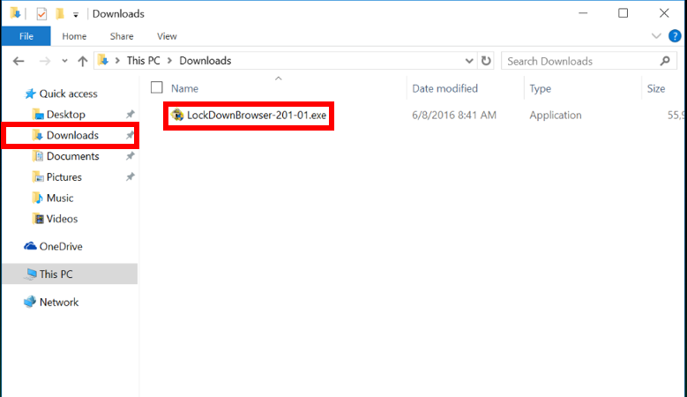Viewport: 687px width, 397px height.
Task: Open Network in the navigation pane
Action: 59,303
